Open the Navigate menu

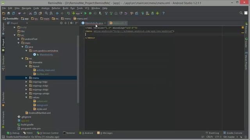pyautogui.click(x=26, y=8)
